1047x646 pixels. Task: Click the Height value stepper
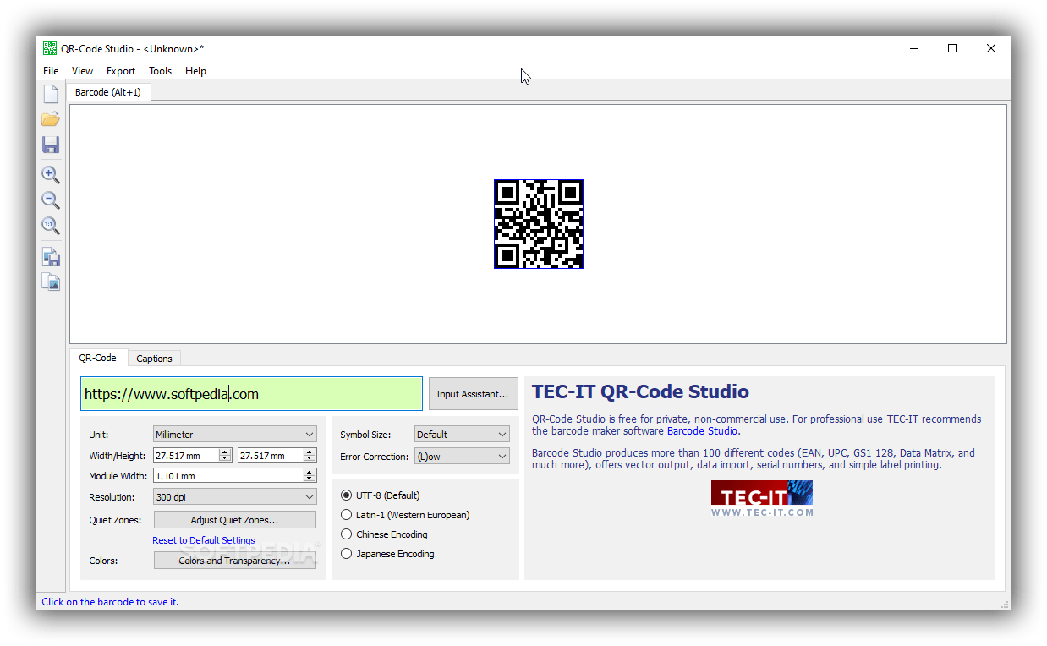point(310,455)
